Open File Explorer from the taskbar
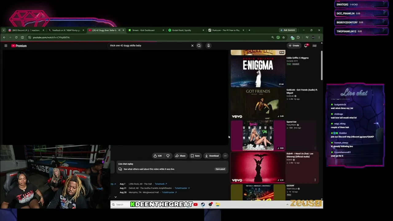The width and height of the screenshot is (393, 221). [x=218, y=205]
